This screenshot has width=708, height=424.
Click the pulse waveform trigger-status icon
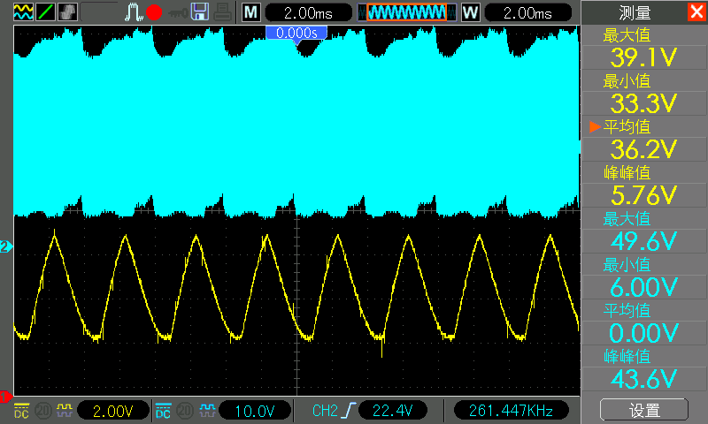134,12
